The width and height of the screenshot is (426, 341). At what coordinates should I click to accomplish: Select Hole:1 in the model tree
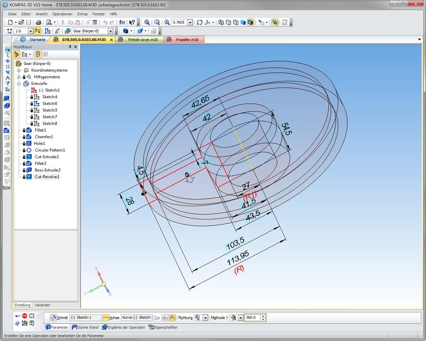(x=40, y=144)
